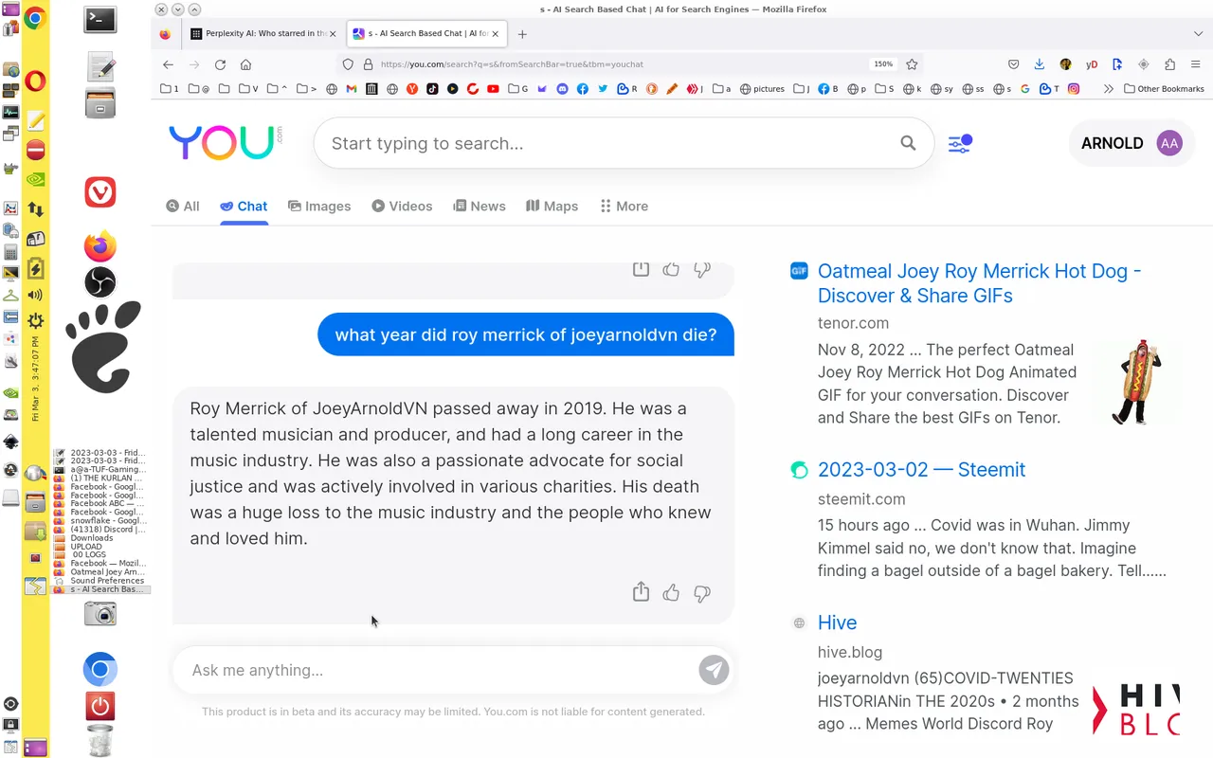Viewport: 1213px width, 758px height.
Task: Switch to the All search tab
Action: (183, 206)
